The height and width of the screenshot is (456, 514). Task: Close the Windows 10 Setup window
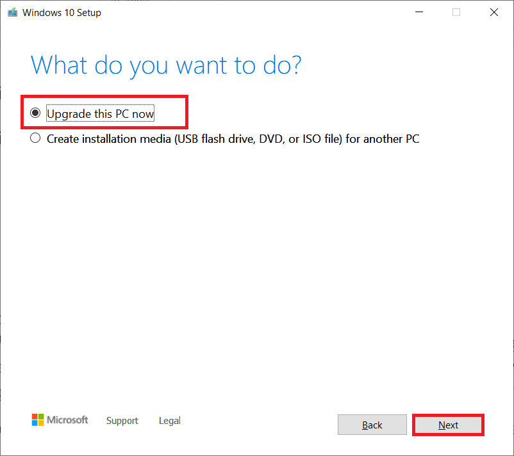(494, 12)
